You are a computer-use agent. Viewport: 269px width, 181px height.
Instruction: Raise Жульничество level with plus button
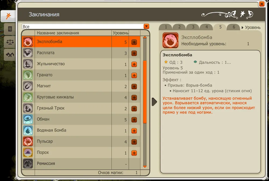(x=134, y=64)
